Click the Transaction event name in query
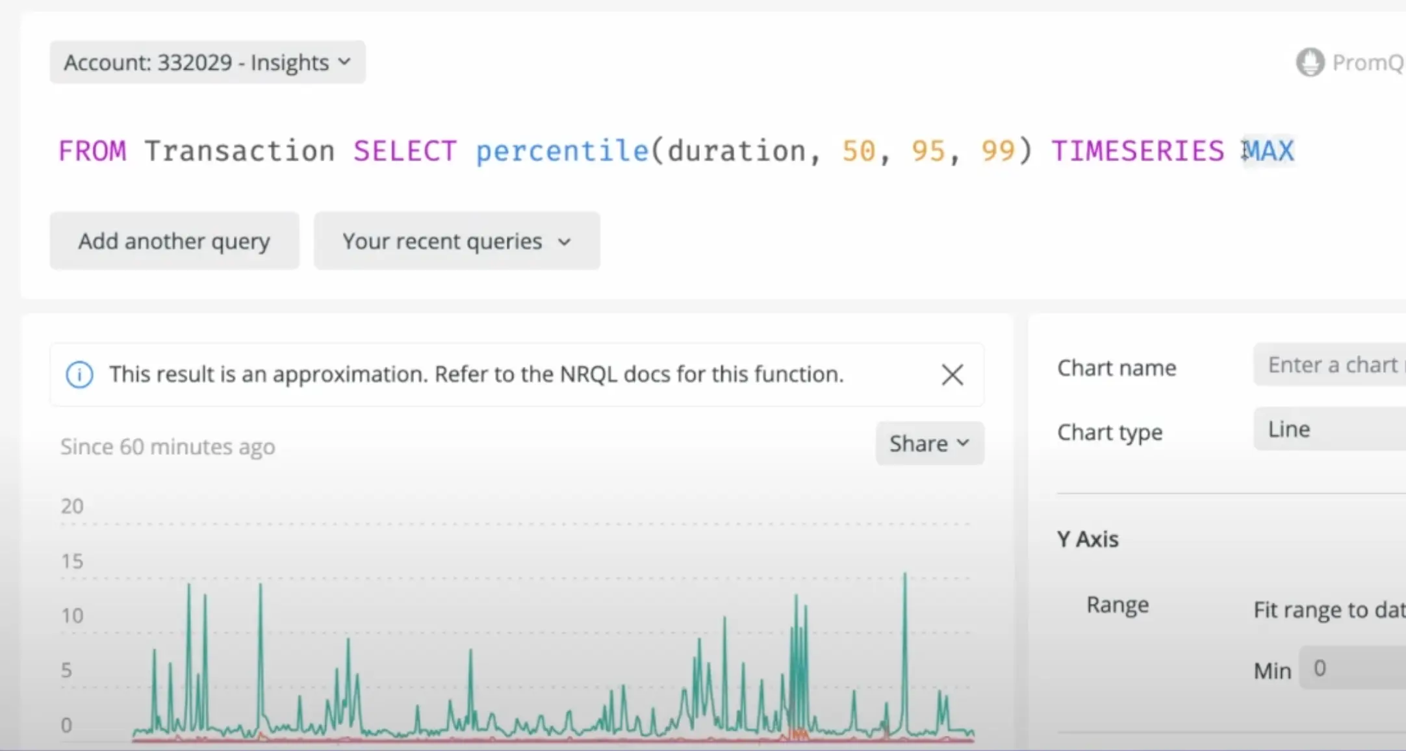 (239, 151)
